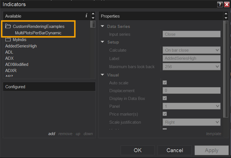Viewport: 231px width, 158px height.
Task: Uncheck Display in Data Box
Action: [x=165, y=98]
